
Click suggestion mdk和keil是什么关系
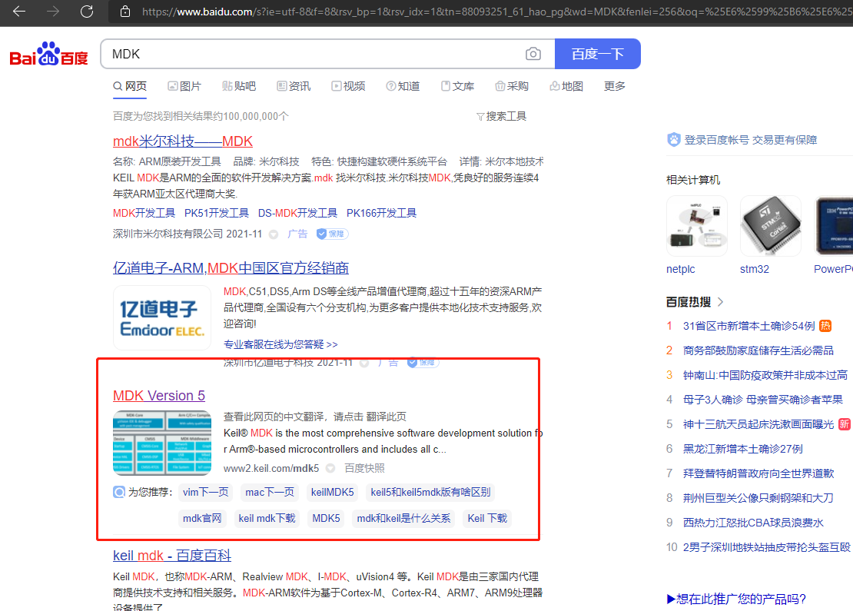click(403, 519)
